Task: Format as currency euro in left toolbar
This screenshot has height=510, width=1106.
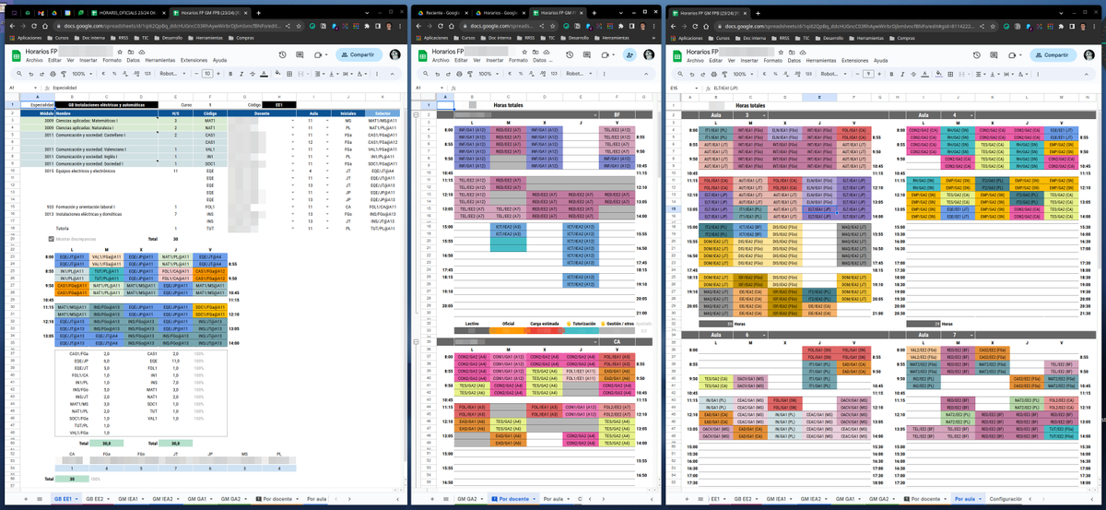Action: coord(103,74)
